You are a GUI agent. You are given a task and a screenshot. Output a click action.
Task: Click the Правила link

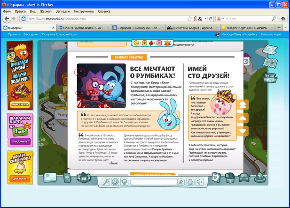pyautogui.click(x=14, y=34)
